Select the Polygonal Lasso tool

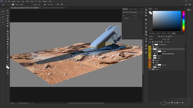coord(8,15)
